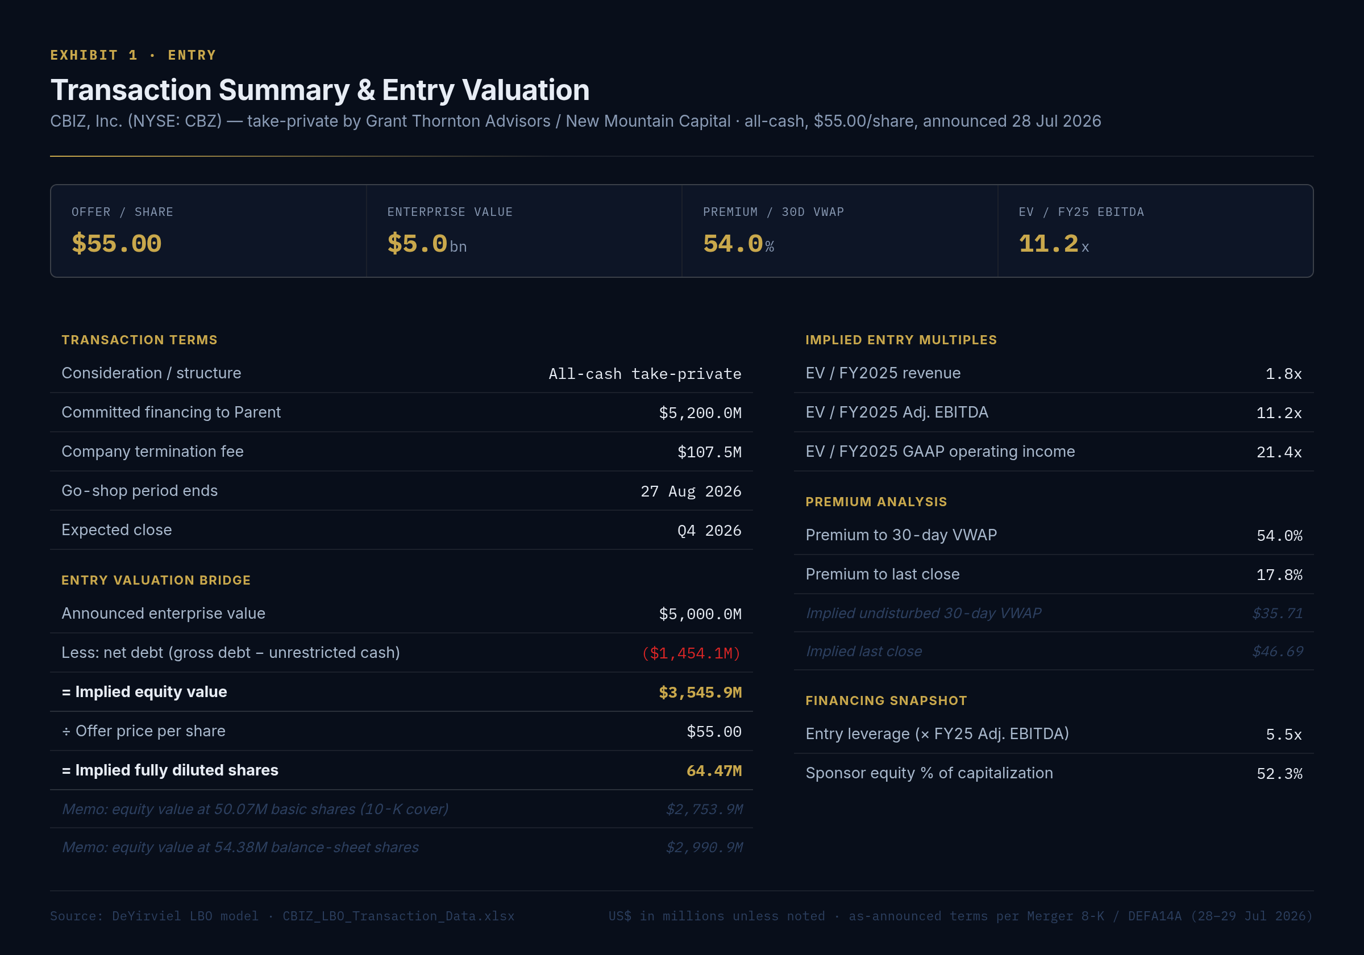Click the 'EV / FY2025 Adj. EBITDA' label
Viewport: 1364px width, 955px height.
897,412
